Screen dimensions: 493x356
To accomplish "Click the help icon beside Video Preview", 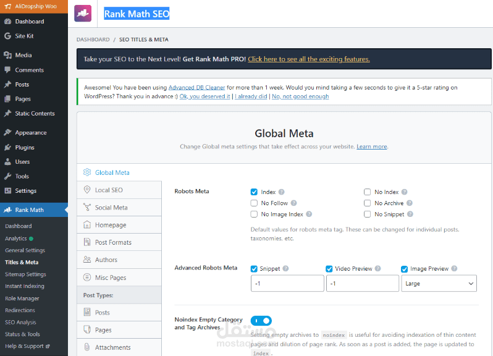I will (378, 268).
